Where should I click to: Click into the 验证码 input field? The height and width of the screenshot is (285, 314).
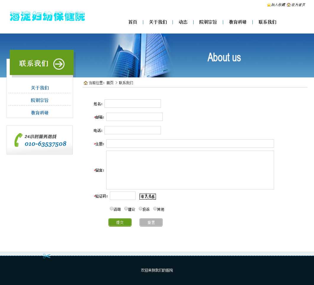coord(123,196)
